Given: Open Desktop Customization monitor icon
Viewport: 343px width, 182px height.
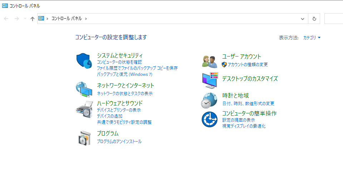Looking at the screenshot, I should click(210, 80).
